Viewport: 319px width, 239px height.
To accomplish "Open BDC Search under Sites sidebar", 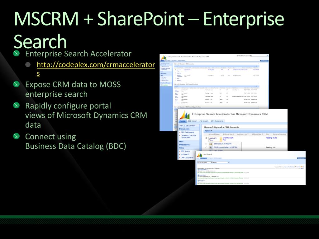I will (185, 151).
